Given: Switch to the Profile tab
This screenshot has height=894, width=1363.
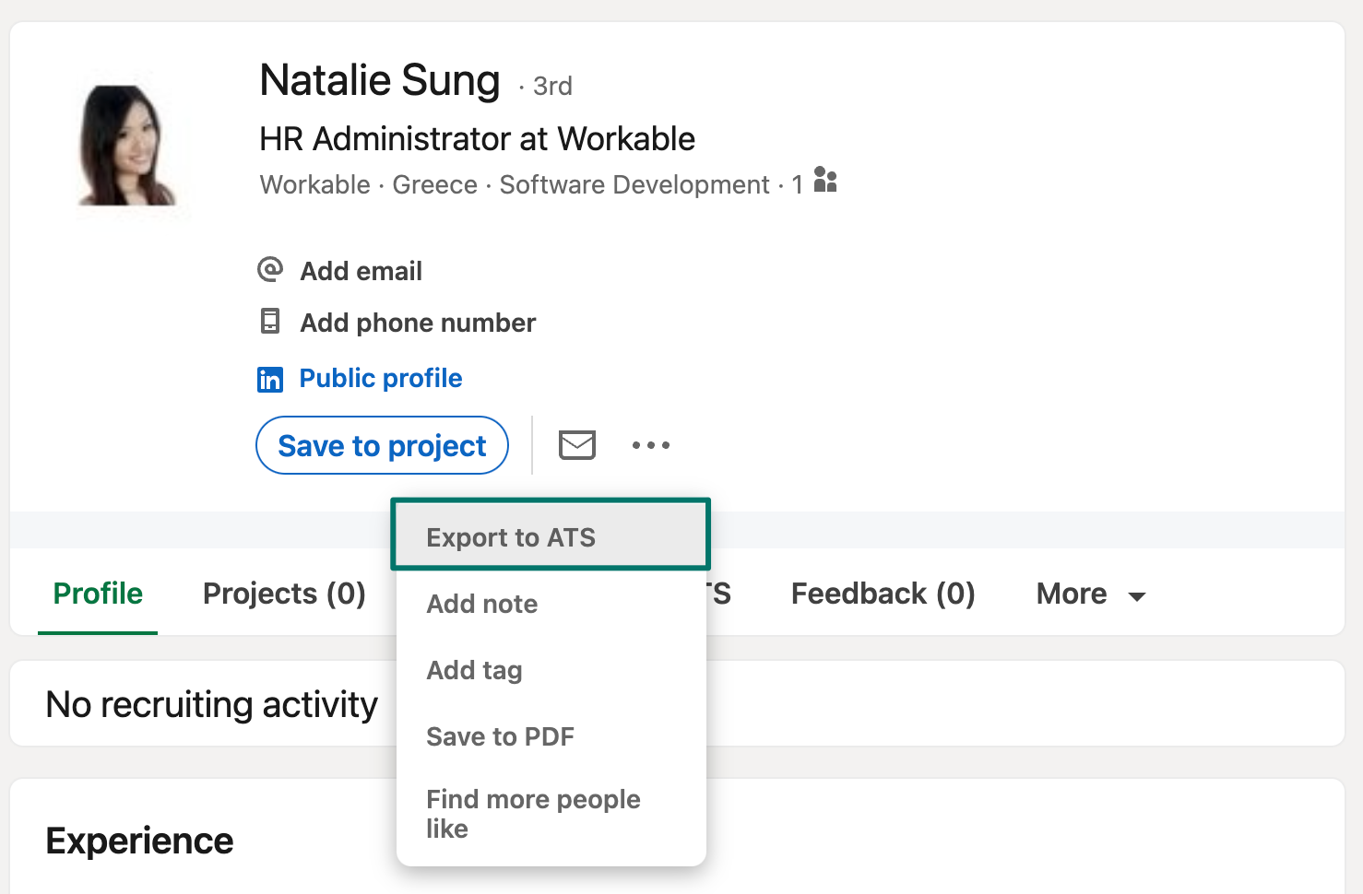Looking at the screenshot, I should pos(98,594).
